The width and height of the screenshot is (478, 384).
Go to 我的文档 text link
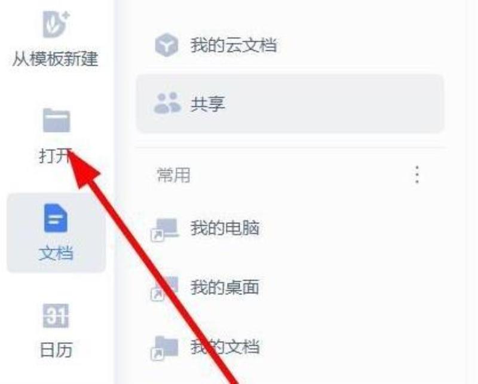pyautogui.click(x=225, y=347)
